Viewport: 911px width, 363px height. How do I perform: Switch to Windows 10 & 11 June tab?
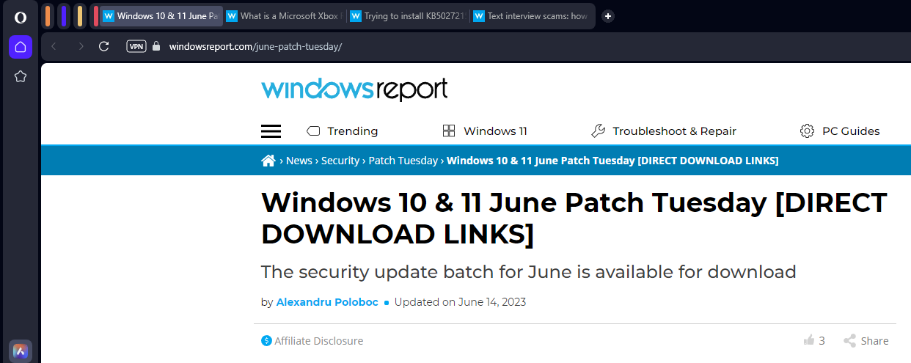tap(161, 15)
